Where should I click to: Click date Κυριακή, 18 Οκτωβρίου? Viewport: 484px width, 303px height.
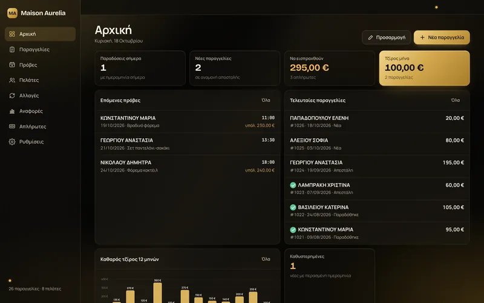pyautogui.click(x=119, y=41)
